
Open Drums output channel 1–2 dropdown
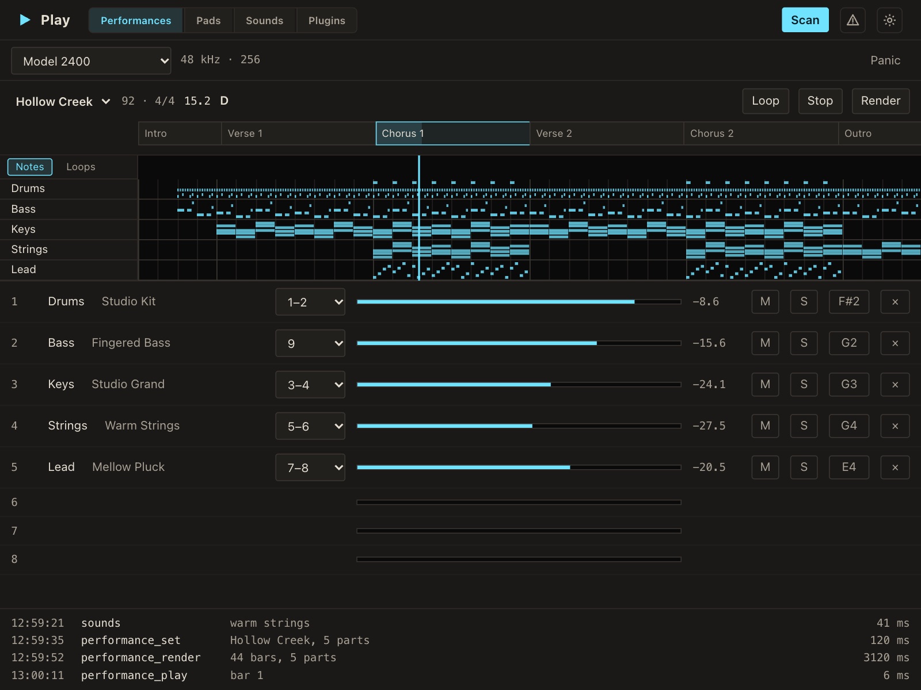click(310, 302)
